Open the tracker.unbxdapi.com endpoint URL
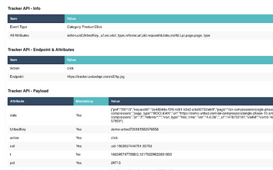Image resolution: width=273 pixels, height=170 pixels. click(96, 76)
